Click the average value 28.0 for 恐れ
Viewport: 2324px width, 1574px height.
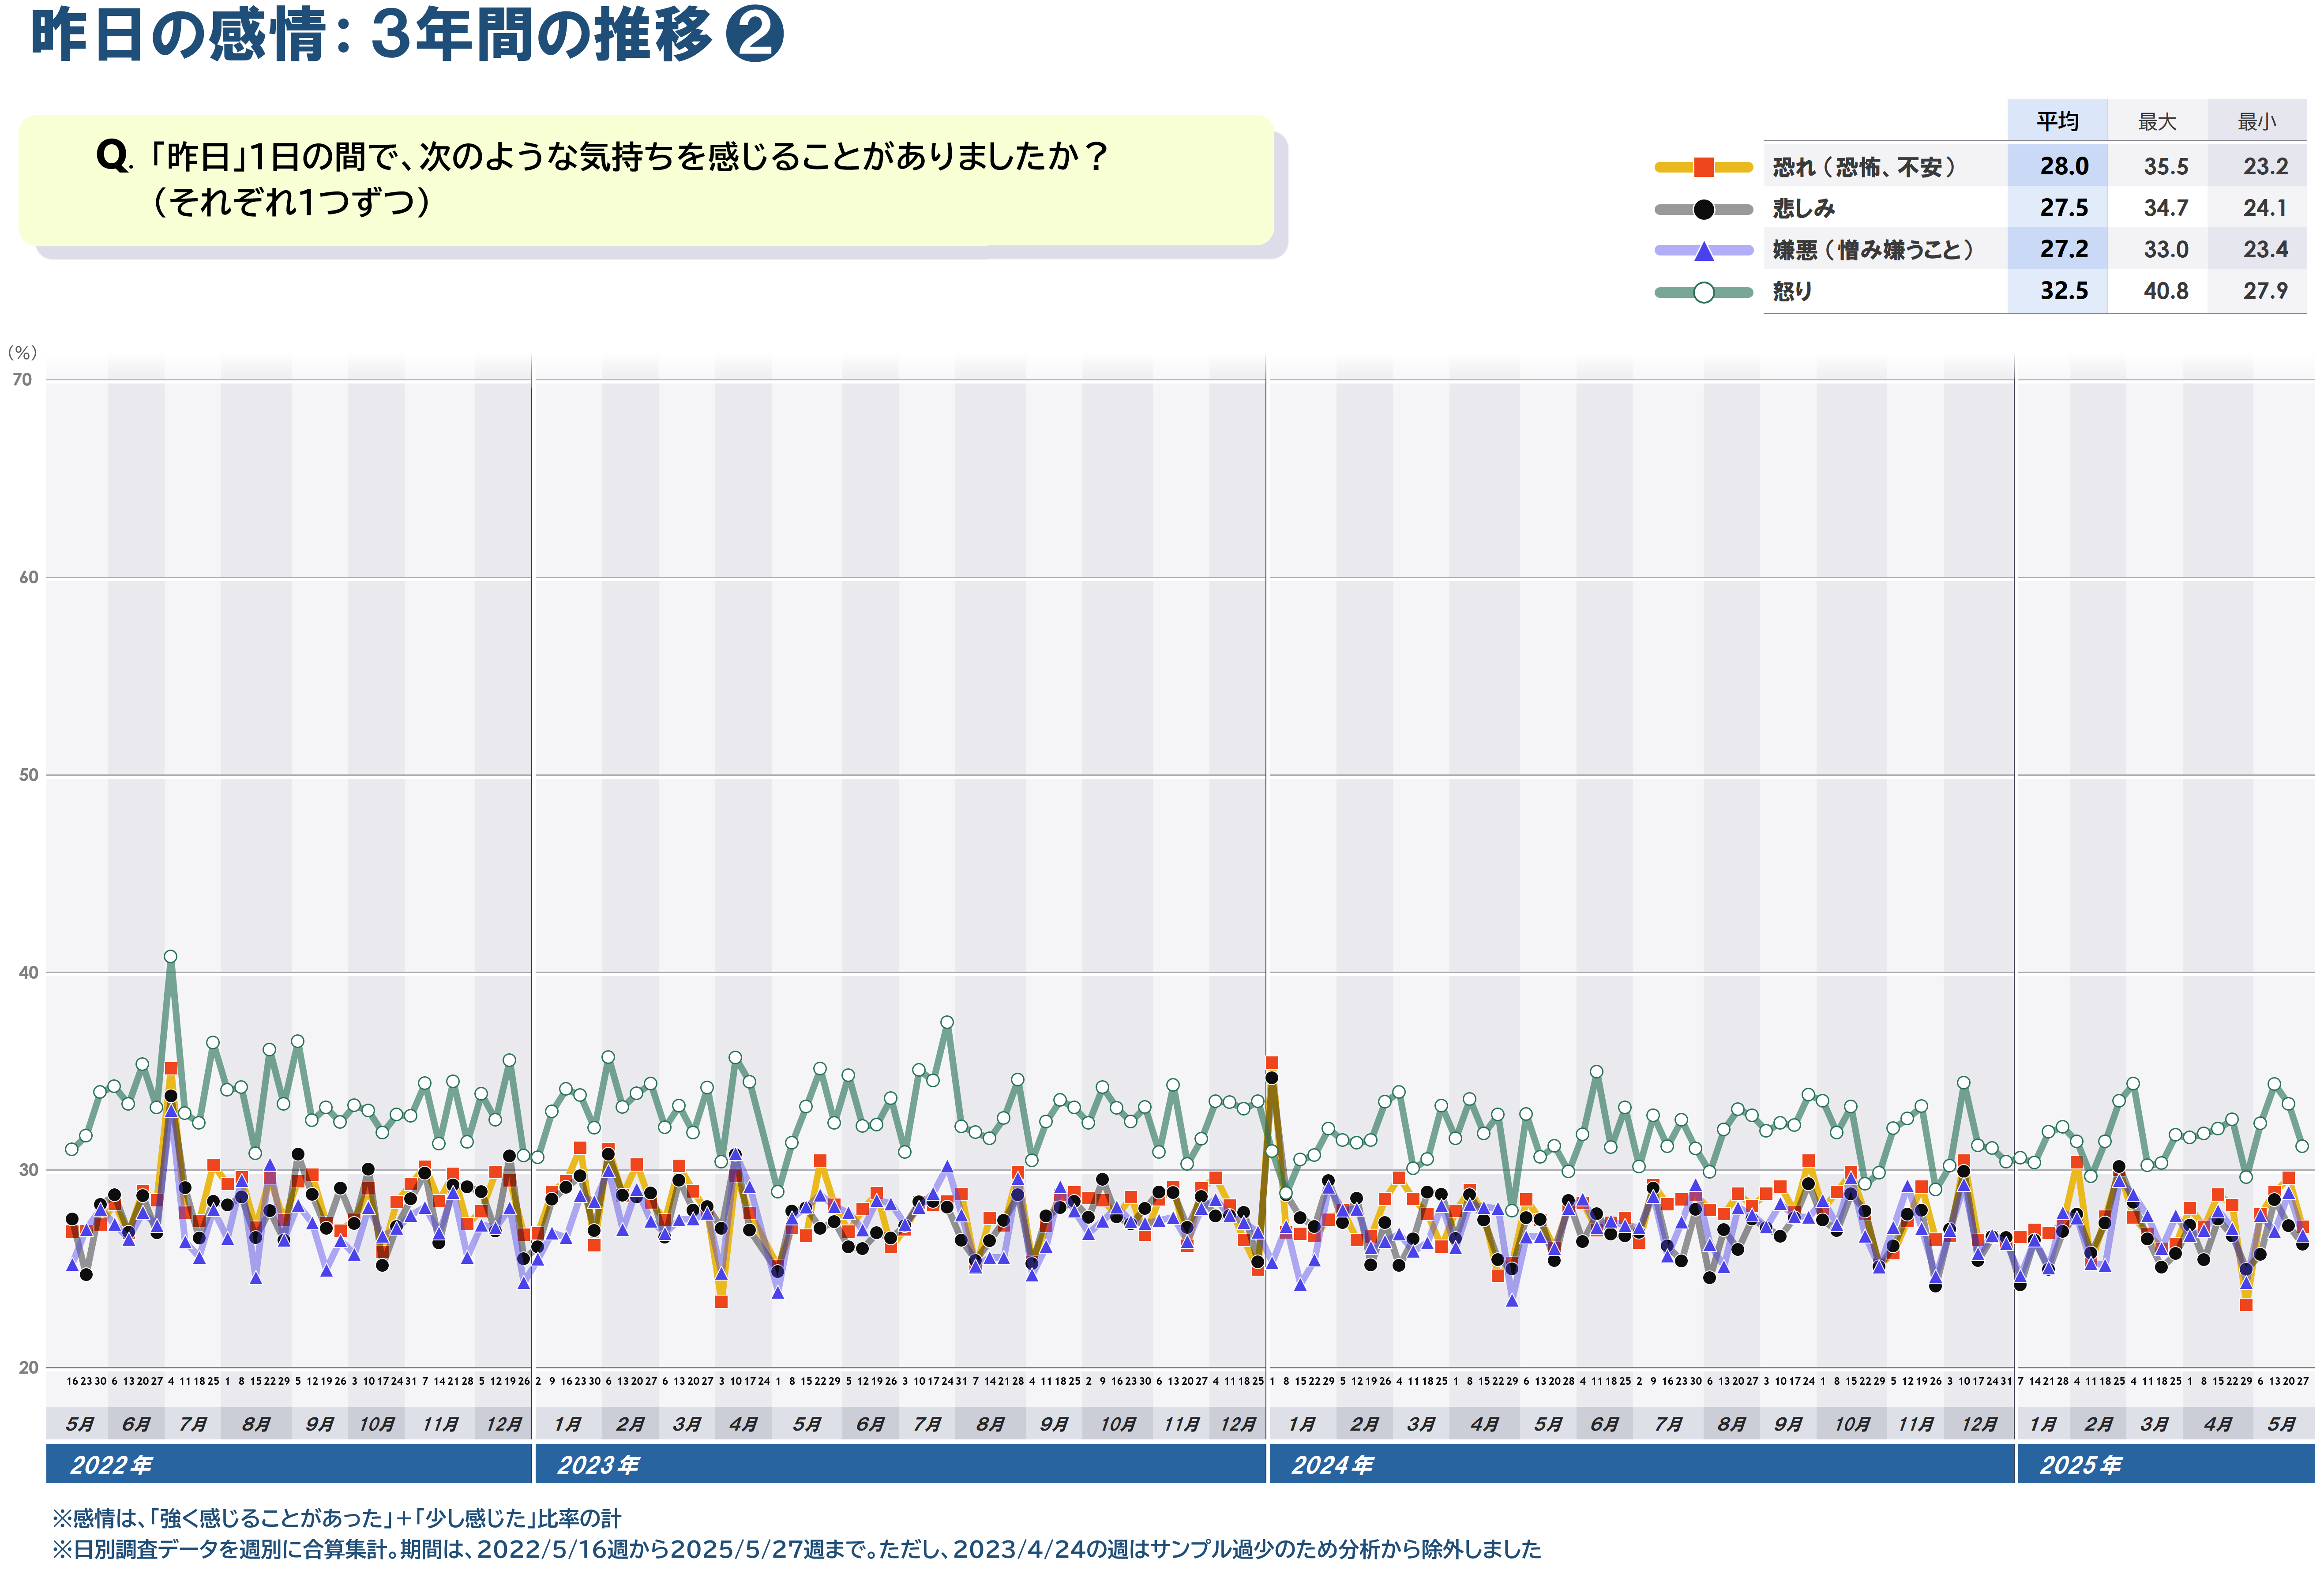[x=2064, y=166]
